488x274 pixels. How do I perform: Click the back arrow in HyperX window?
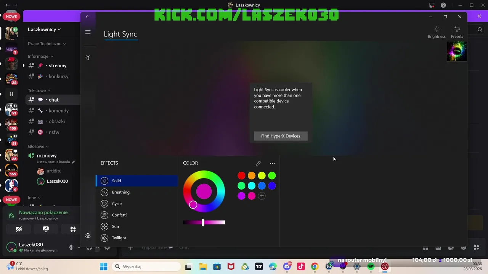pos(88,17)
